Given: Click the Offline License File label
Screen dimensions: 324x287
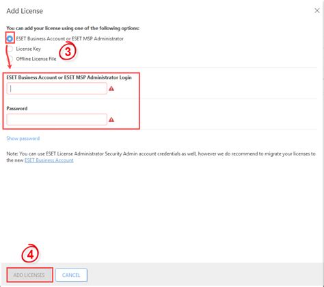Looking at the screenshot, I should point(36,59).
